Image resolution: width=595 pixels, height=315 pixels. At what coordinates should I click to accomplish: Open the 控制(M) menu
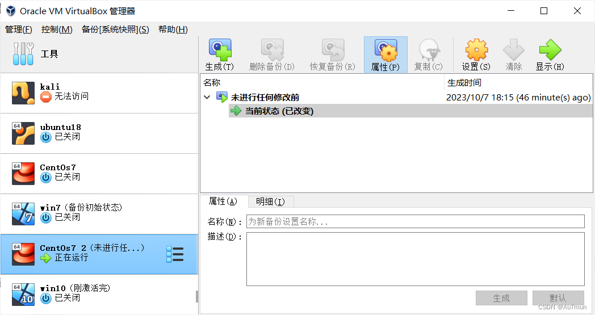pos(57,29)
